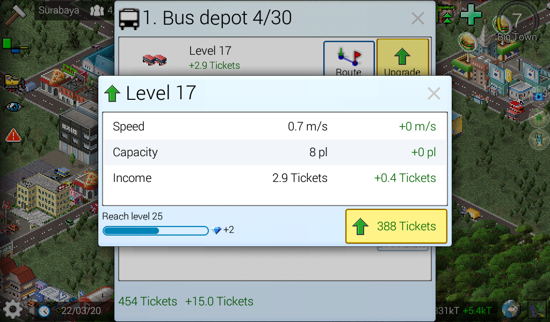
Task: Toggle the eye view overlay
Action: (13, 106)
